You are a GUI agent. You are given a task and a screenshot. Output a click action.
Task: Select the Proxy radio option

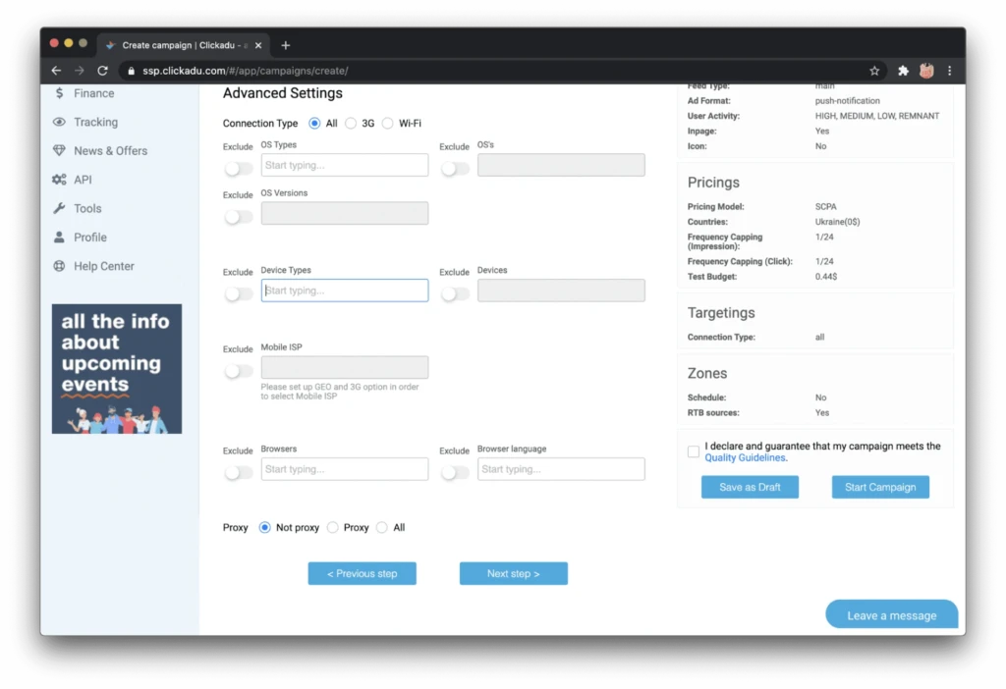tap(332, 527)
